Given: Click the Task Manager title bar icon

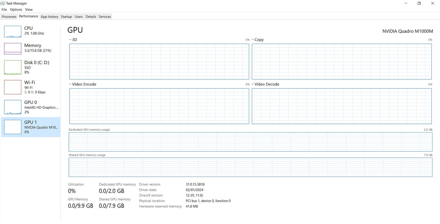Looking at the screenshot, I should coord(3,3).
